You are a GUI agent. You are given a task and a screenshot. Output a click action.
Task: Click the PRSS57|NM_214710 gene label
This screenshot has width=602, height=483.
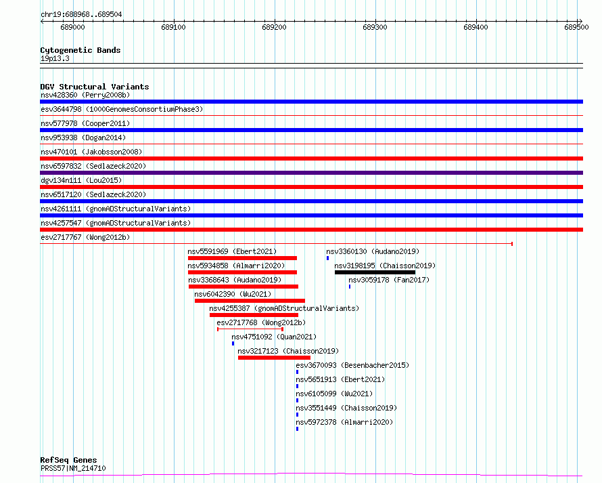click(x=73, y=468)
